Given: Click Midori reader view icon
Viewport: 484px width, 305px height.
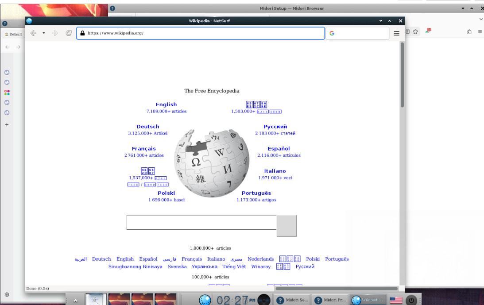Looking at the screenshot, I should (x=407, y=31).
